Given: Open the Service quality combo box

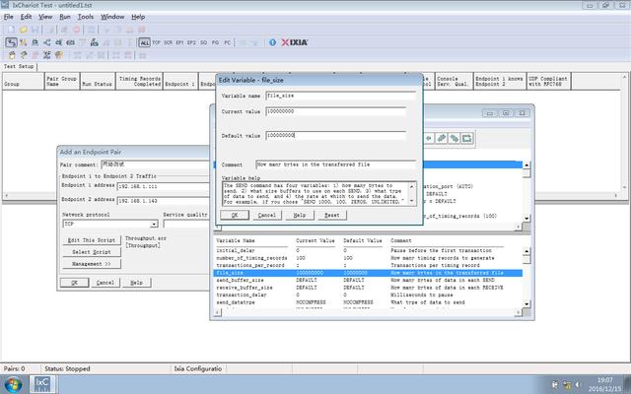Looking at the screenshot, I should (x=186, y=224).
